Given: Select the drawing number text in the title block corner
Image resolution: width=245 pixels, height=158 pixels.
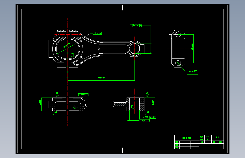Looking at the screenshot, I should point(218,137).
